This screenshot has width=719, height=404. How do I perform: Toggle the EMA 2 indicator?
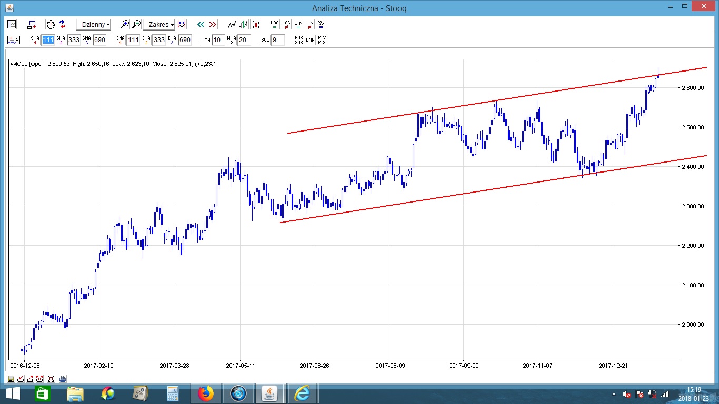coord(146,40)
